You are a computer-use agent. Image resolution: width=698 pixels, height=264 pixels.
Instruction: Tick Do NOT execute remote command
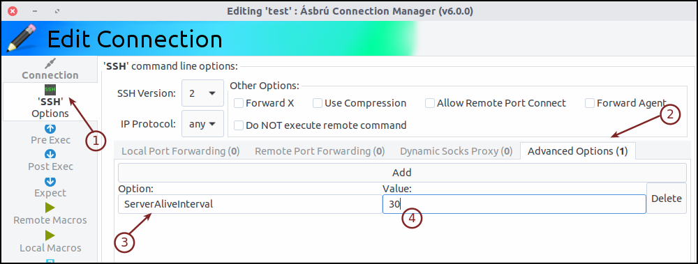pos(239,125)
